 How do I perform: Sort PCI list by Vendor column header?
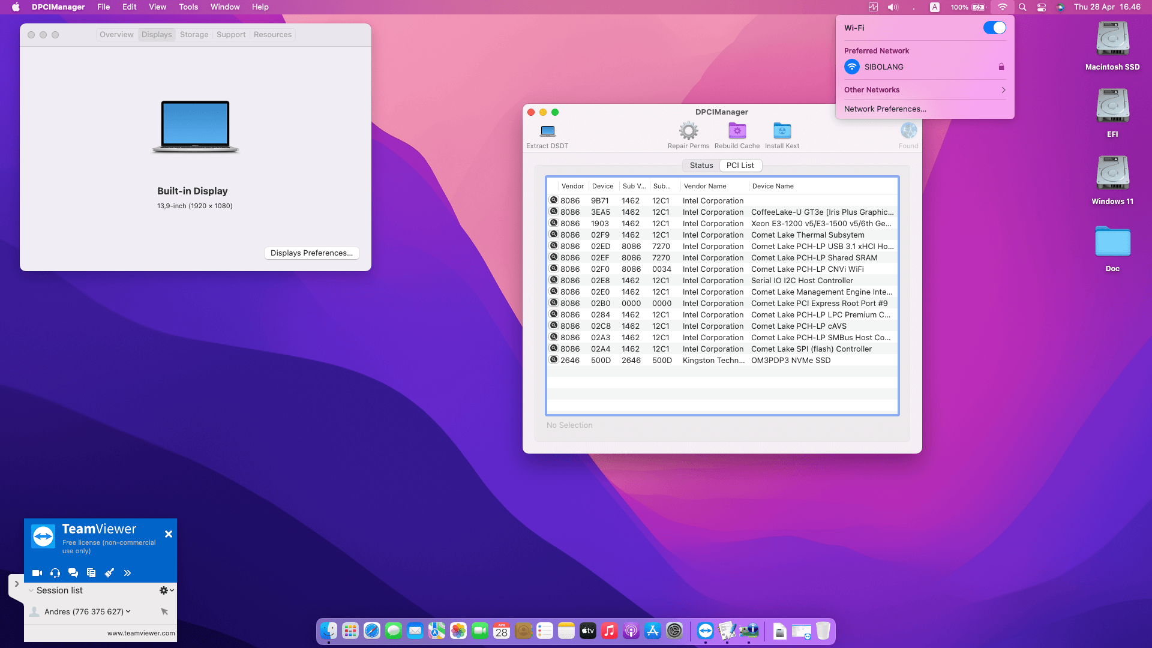point(572,186)
